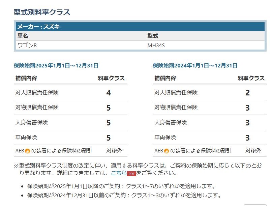The image size is (272, 206).
Task: Click the class 5 value for 2025 車両保険
Action: point(109,138)
